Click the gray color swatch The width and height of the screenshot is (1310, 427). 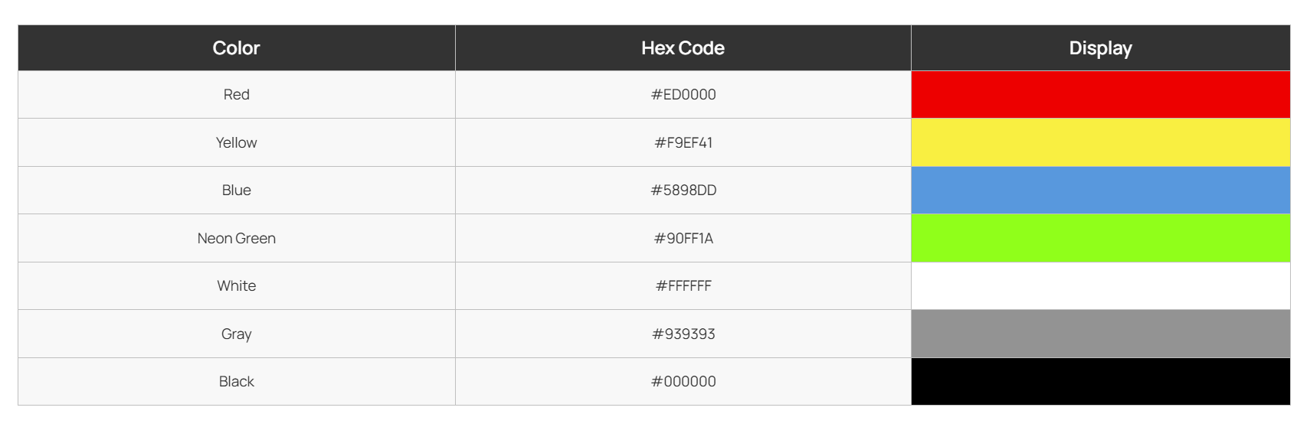(1100, 334)
